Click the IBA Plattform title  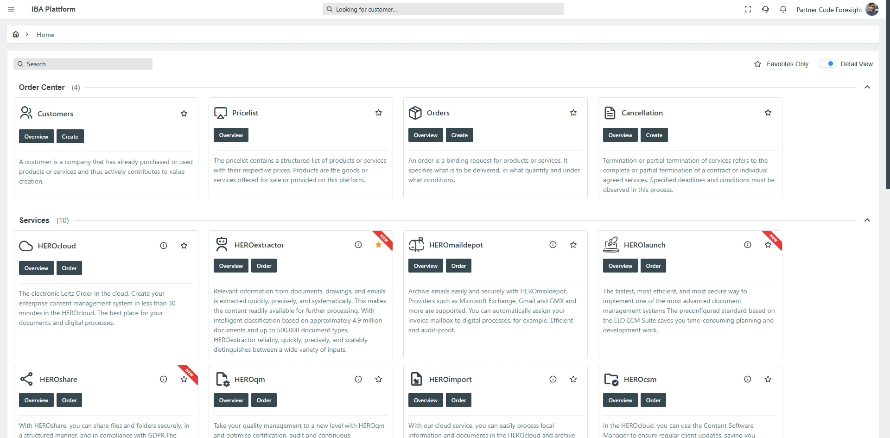point(53,9)
